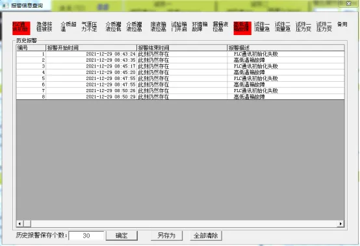Select alarm row number 6
Viewport: 360px width, 246px height.
point(180,84)
